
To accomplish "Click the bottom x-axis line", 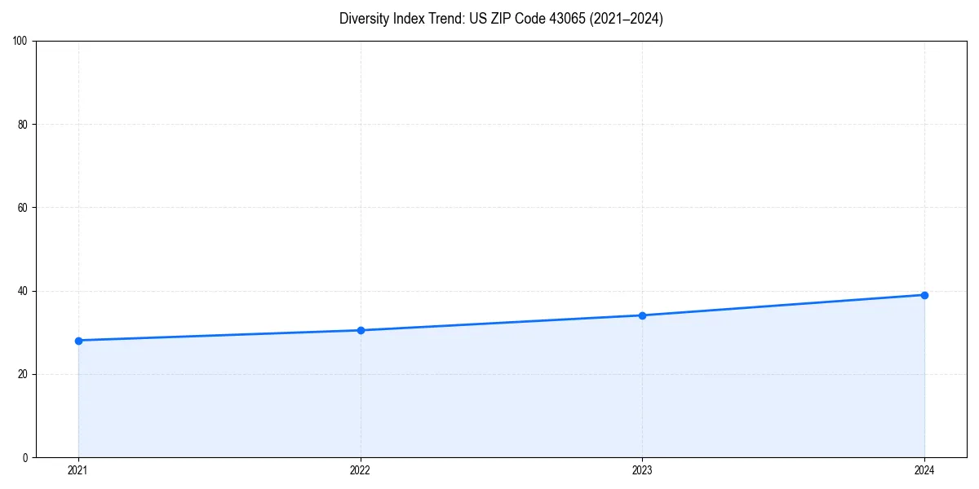I will [489, 456].
